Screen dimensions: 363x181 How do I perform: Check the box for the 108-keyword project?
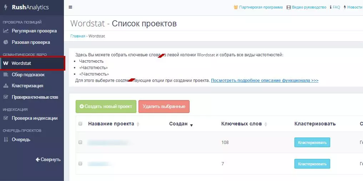[x=80, y=142]
